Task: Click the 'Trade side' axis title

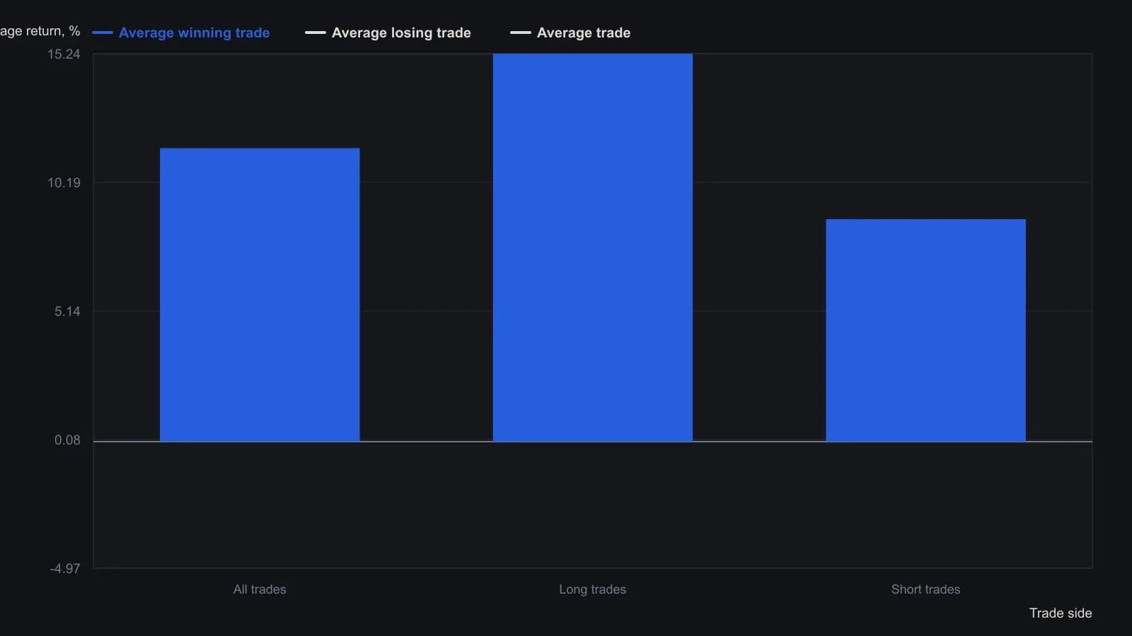Action: 1061,613
